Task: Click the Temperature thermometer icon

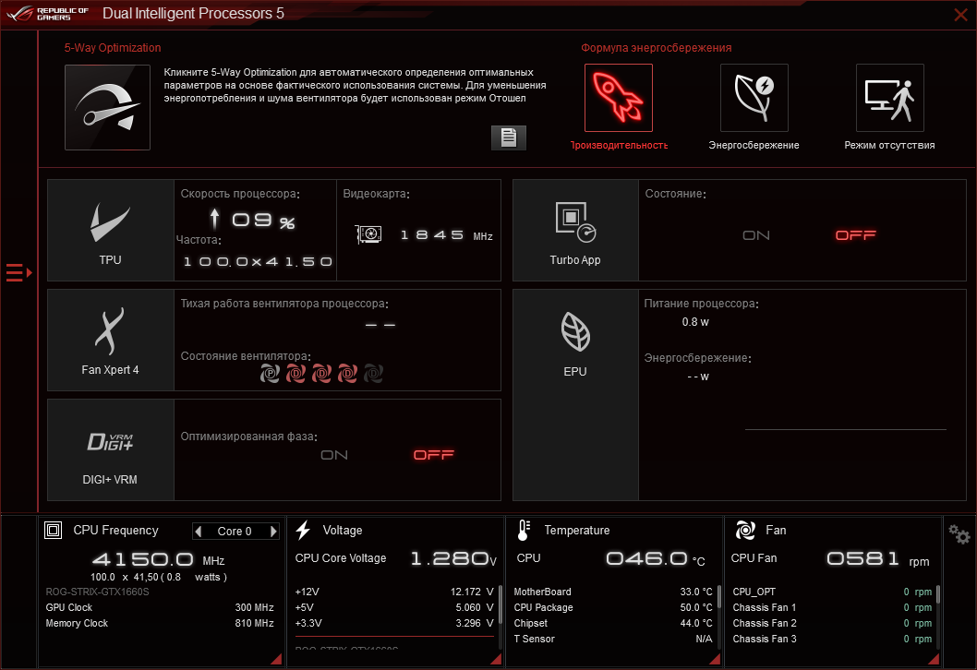Action: pyautogui.click(x=524, y=530)
